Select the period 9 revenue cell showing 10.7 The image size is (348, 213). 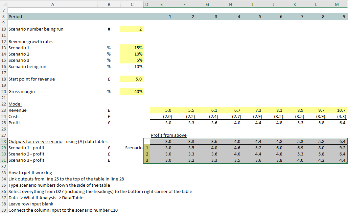pos(336,110)
